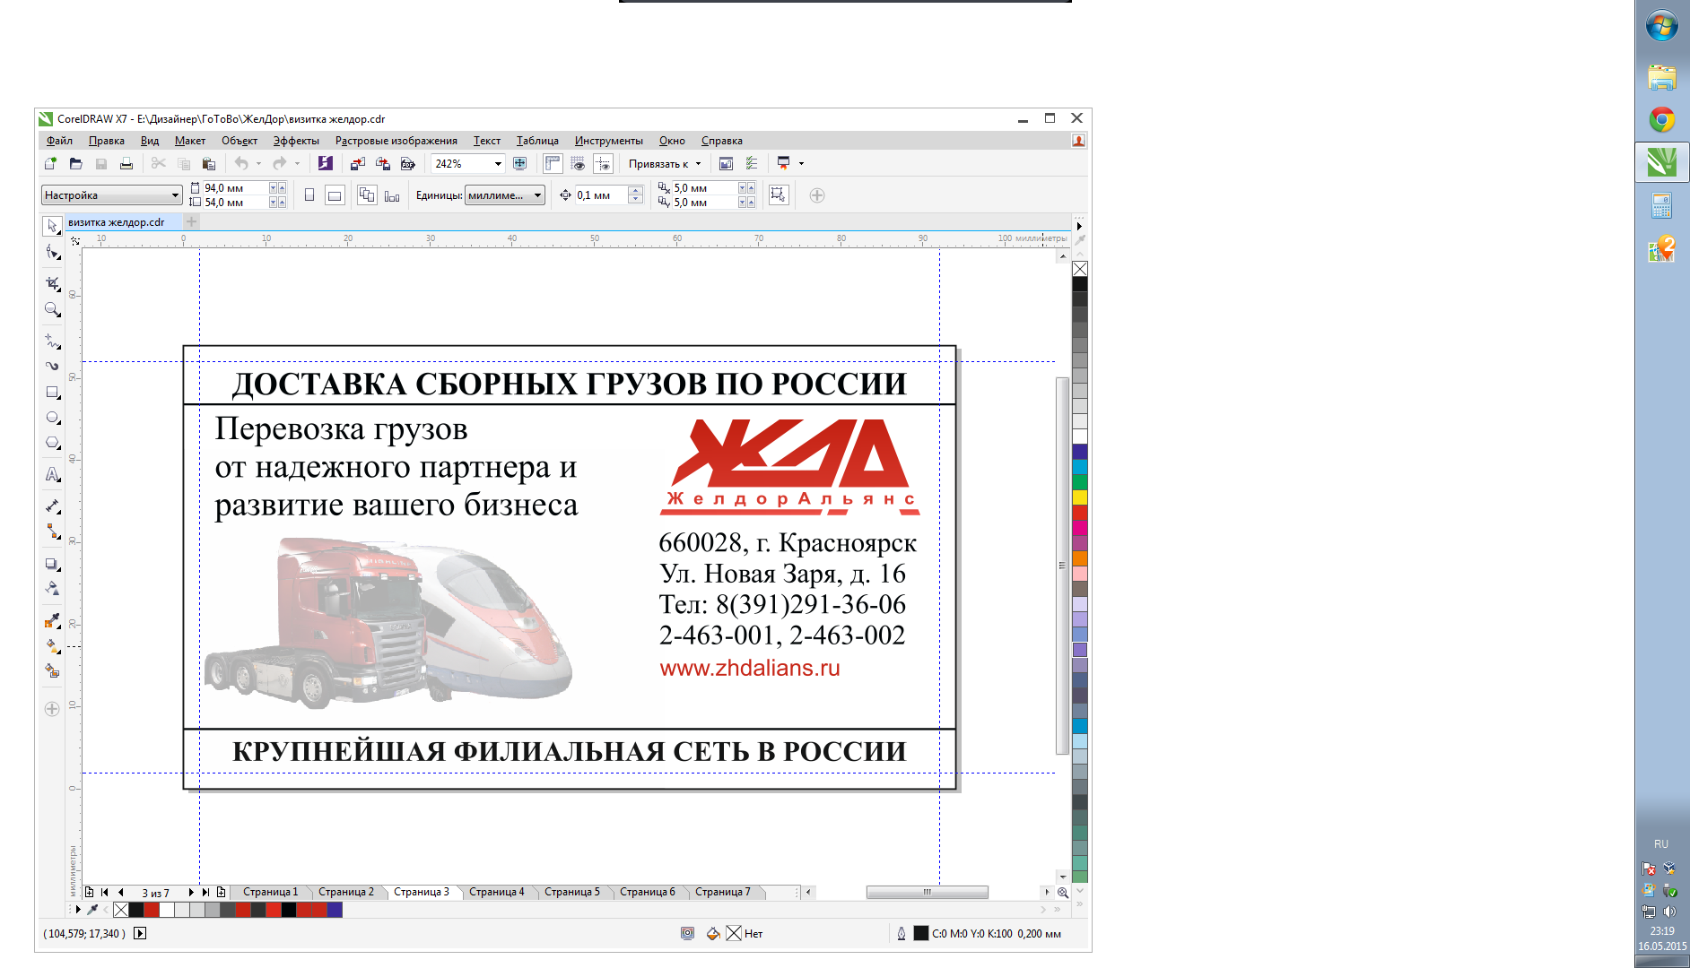Switch to Страница 1 tab
1690x968 pixels.
(x=270, y=892)
